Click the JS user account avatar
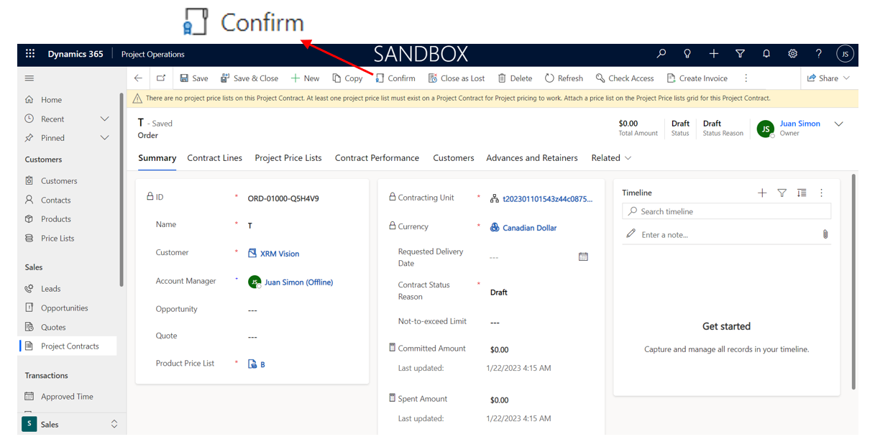875x447 pixels. pos(845,54)
